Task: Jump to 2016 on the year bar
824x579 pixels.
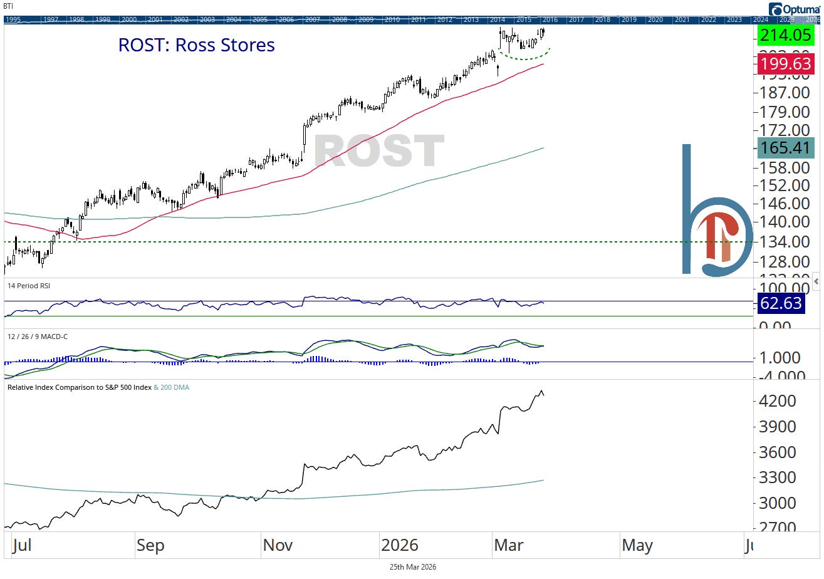Action: click(x=550, y=19)
